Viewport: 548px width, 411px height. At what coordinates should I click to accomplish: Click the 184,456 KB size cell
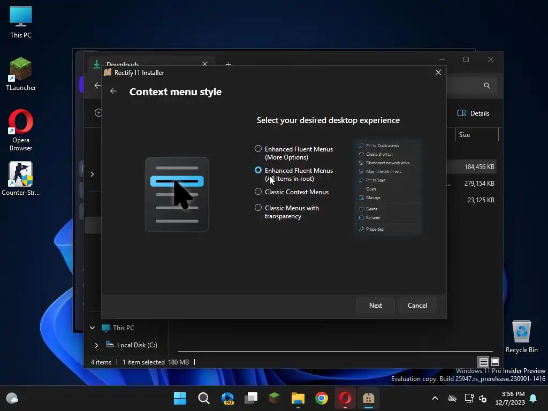click(x=479, y=167)
